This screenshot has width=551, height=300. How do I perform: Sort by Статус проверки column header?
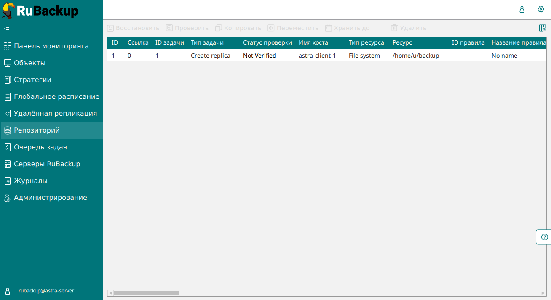tap(267, 42)
